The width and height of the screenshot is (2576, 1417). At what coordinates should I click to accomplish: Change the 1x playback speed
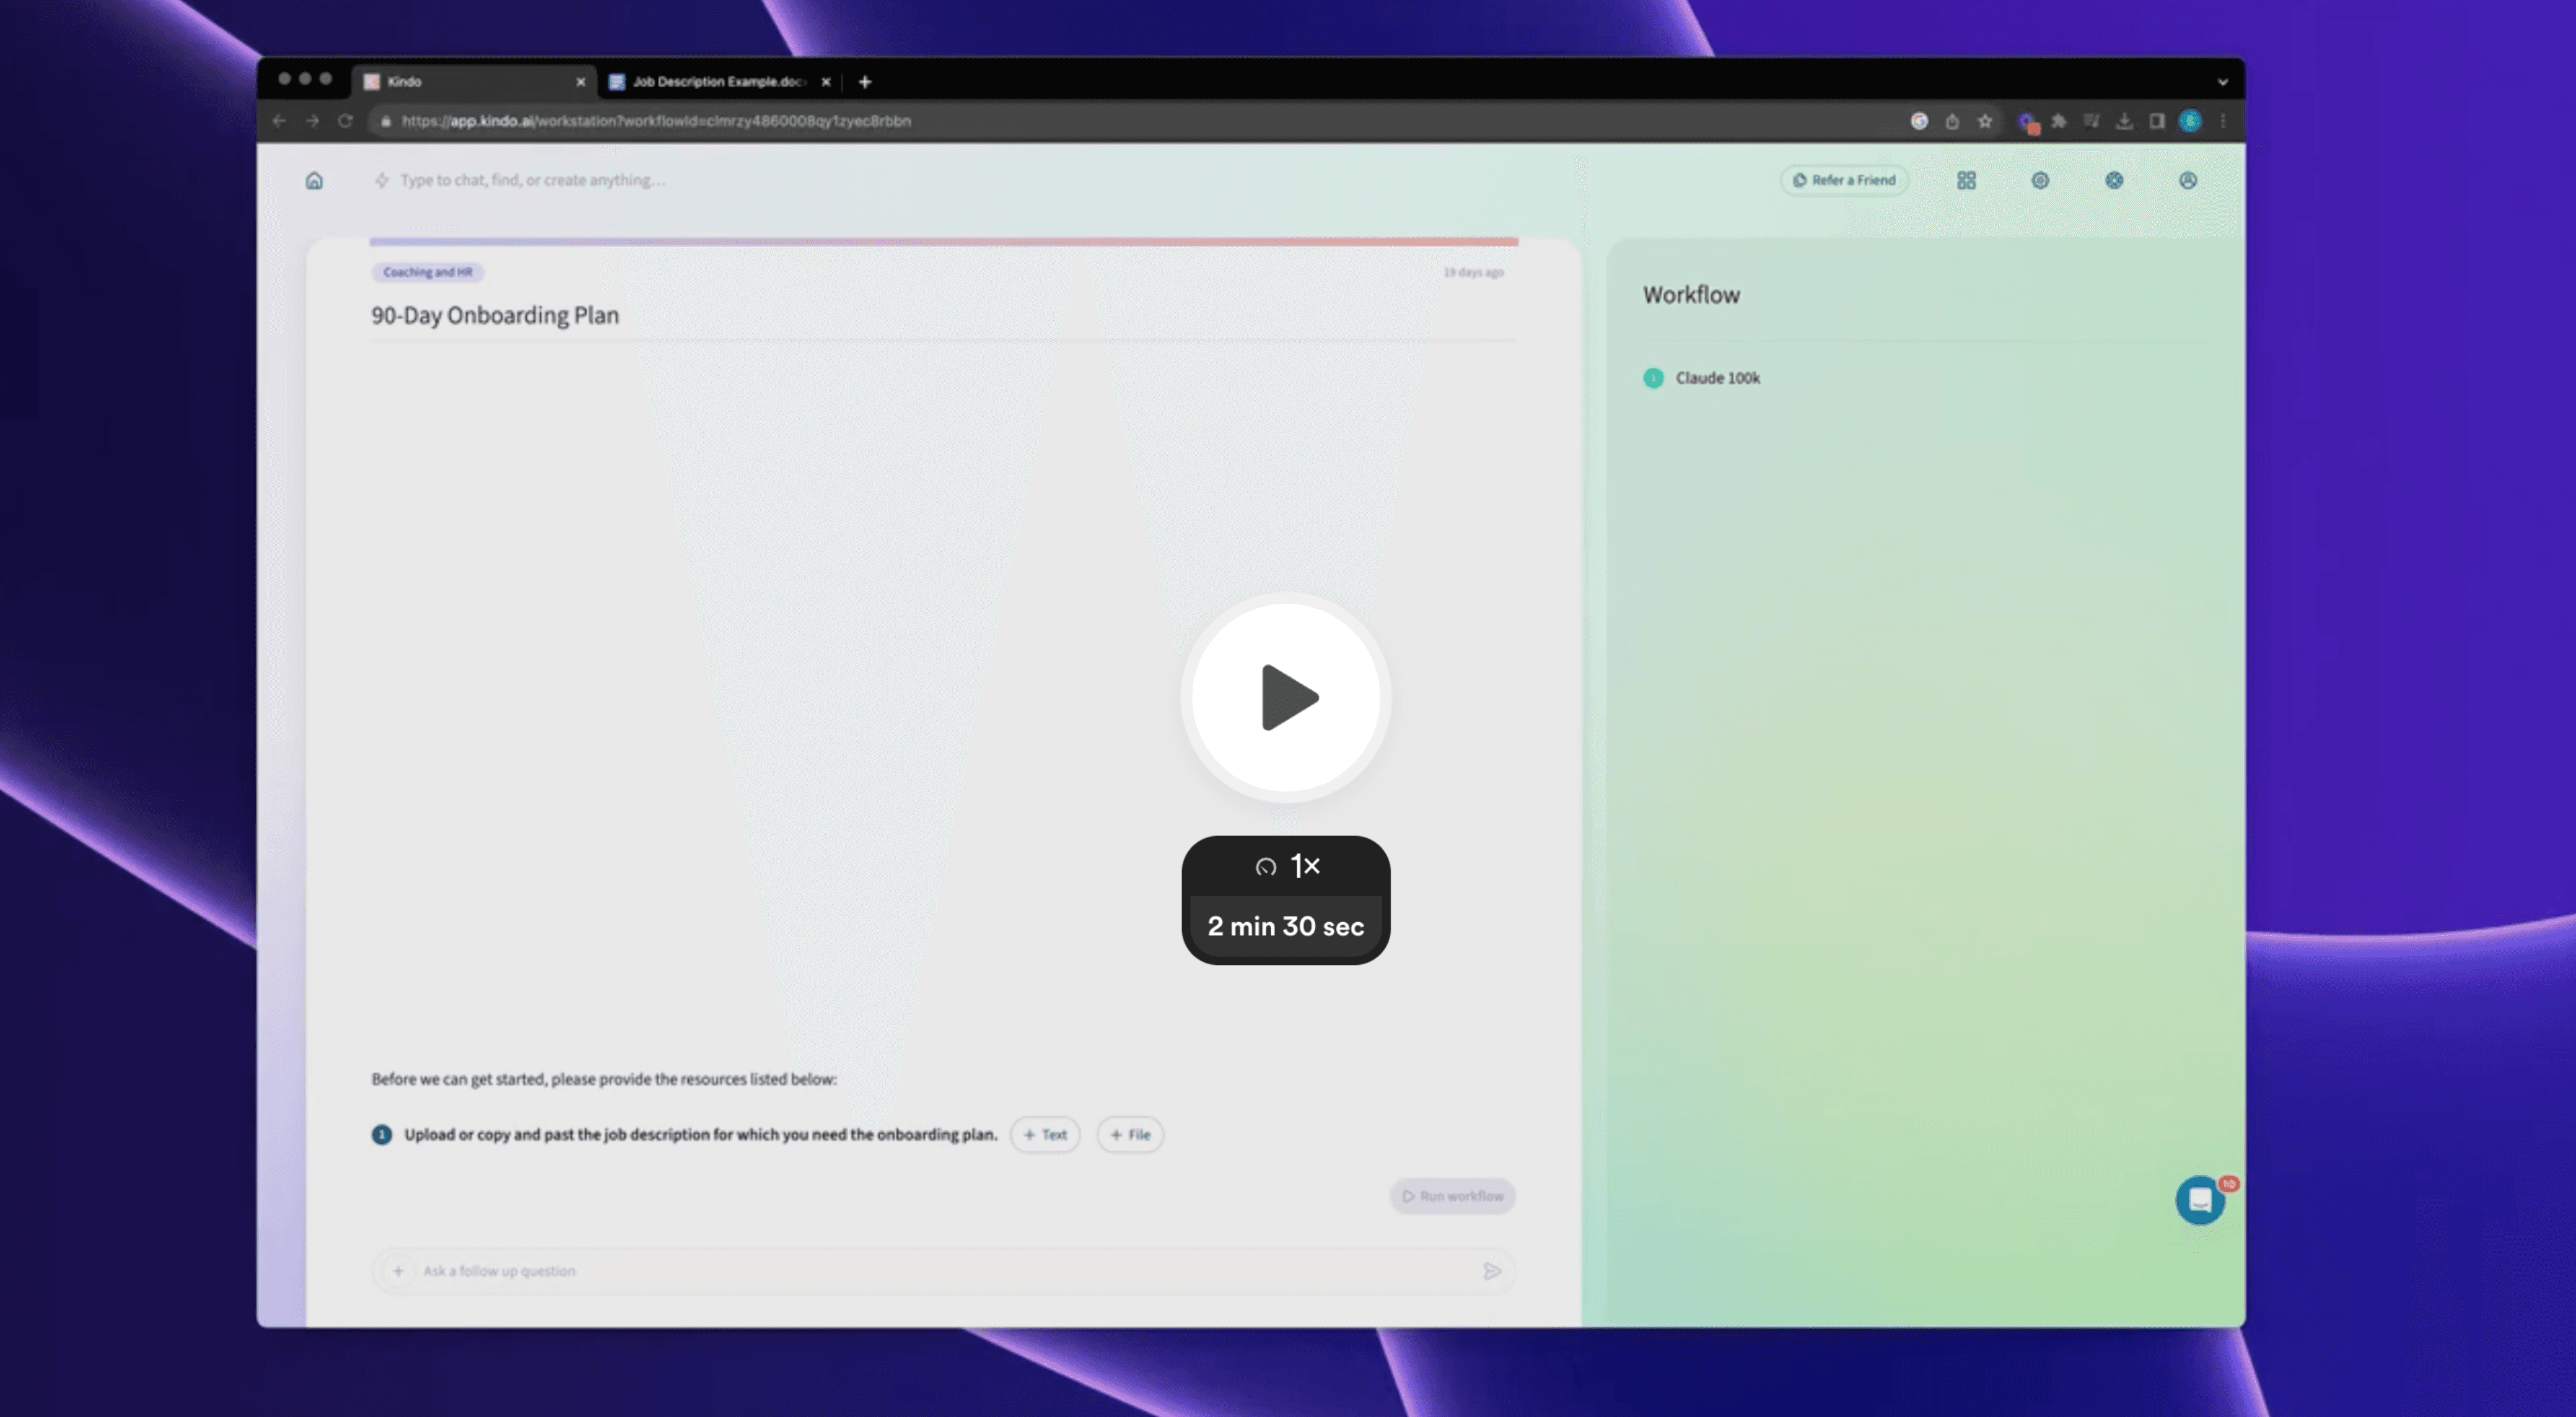1286,866
